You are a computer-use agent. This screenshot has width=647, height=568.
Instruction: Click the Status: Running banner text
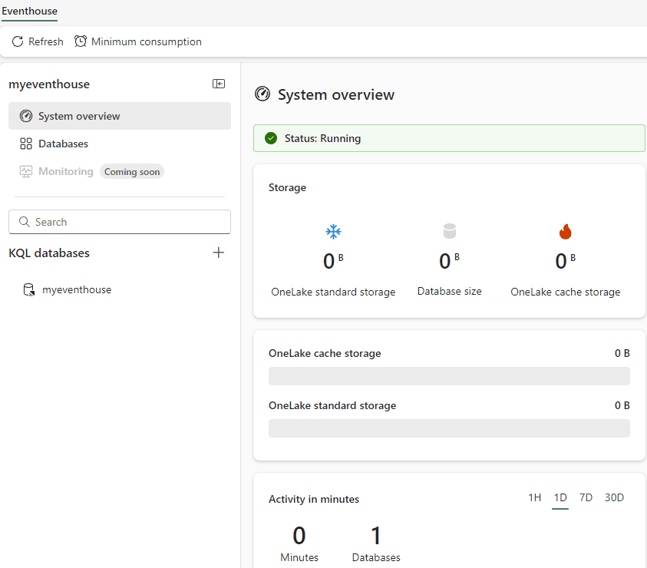[322, 138]
